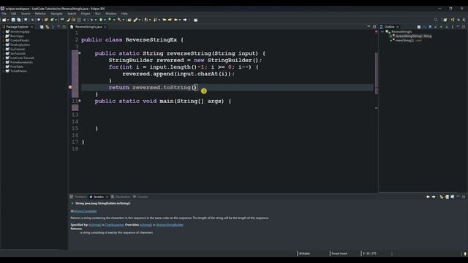
Task: Switch to the Console tab
Action: pos(140,197)
